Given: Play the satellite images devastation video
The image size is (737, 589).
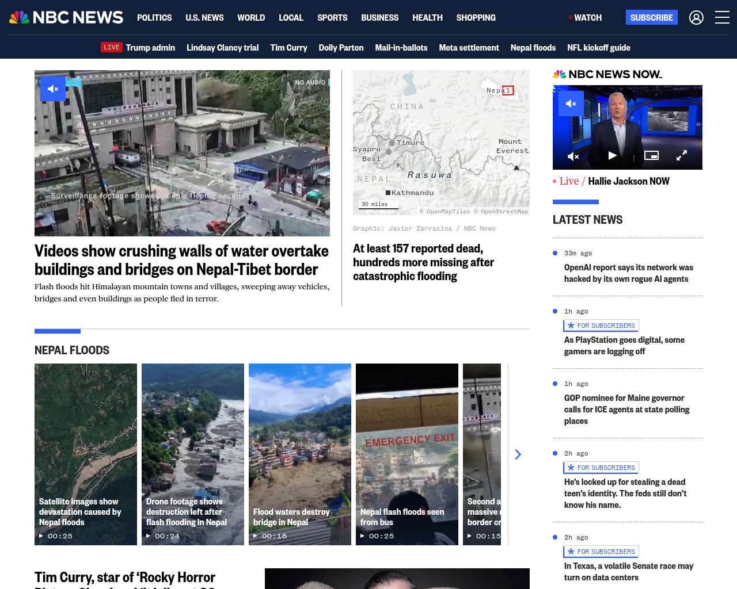Looking at the screenshot, I should pos(86,454).
